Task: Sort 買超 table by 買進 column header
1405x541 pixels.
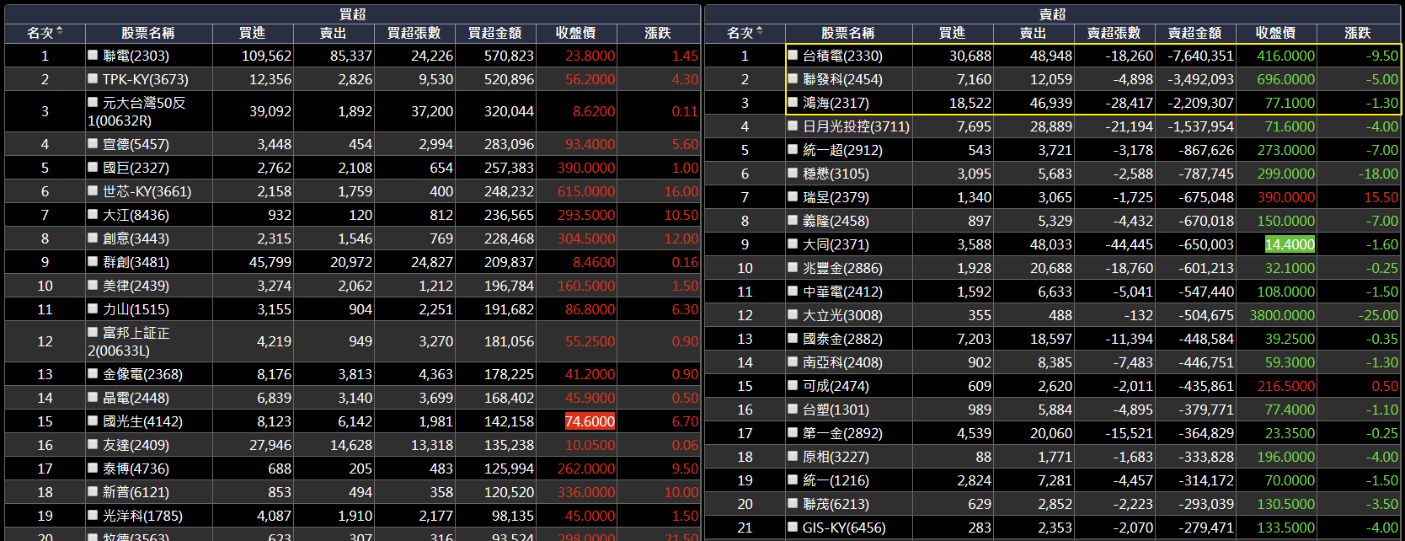Action: (x=253, y=33)
